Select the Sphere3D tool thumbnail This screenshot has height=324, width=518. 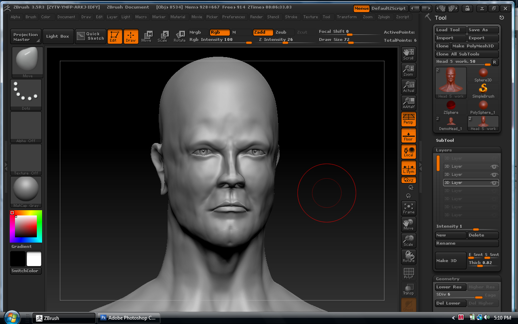(x=483, y=75)
